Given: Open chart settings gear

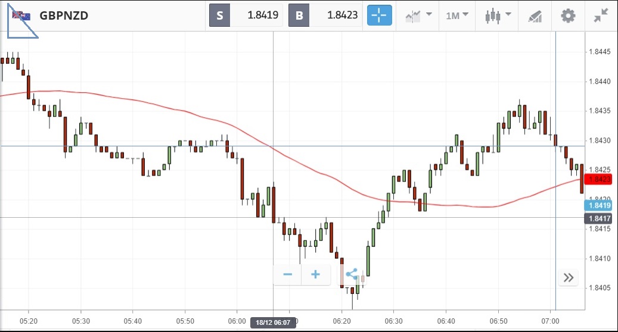Looking at the screenshot, I should [568, 15].
